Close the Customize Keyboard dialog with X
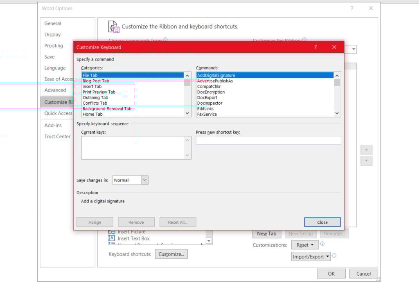The height and width of the screenshot is (283, 419). 334,47
